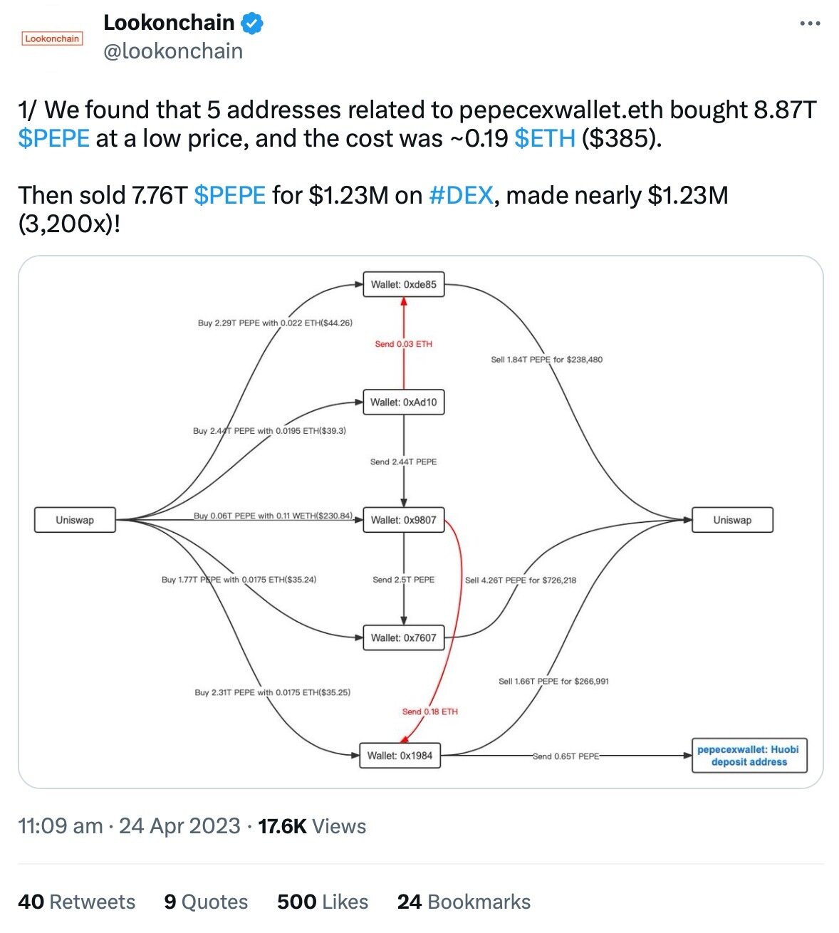Screen dimensions: 839x933
Task: Click the first $PEPE cashtag
Action: tap(54, 138)
